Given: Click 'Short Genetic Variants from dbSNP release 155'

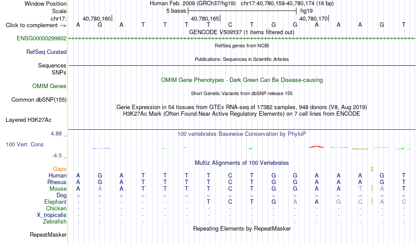Looking at the screenshot, I should tap(242, 93).
